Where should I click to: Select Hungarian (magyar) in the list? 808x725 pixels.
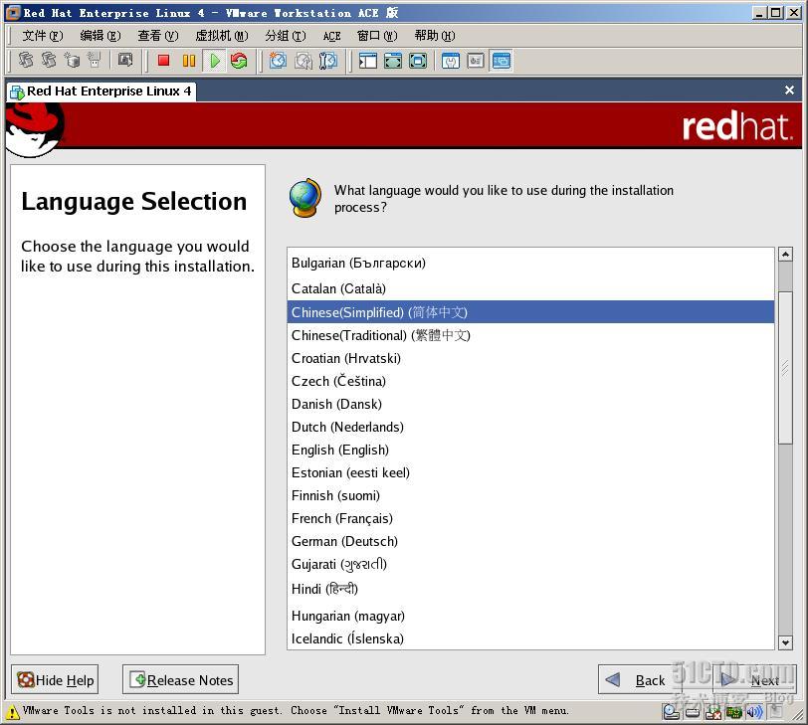(x=530, y=616)
